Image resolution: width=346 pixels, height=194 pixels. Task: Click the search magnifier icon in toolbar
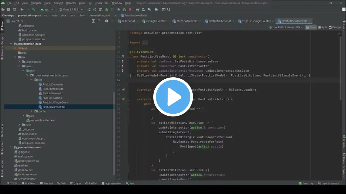point(169,9)
